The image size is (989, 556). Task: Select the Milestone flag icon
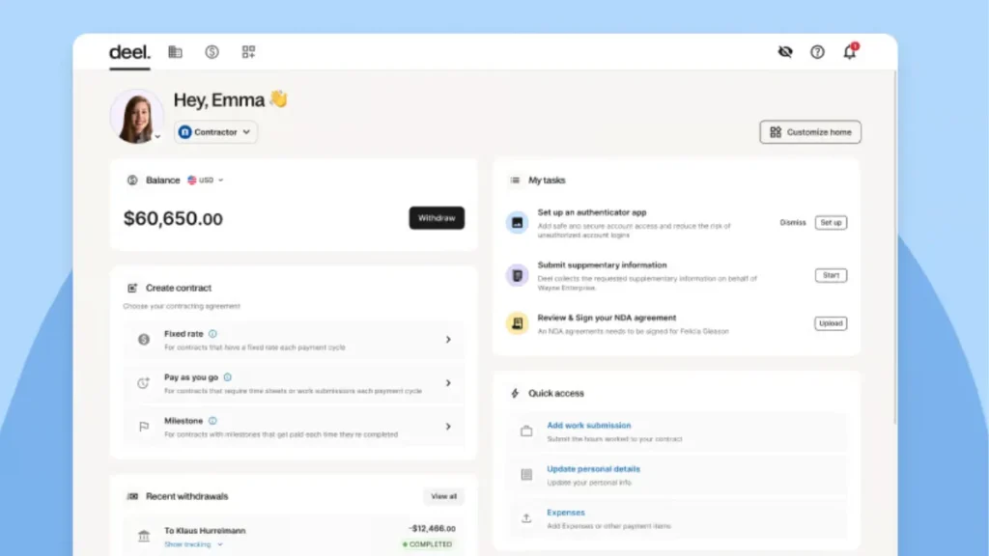click(144, 427)
